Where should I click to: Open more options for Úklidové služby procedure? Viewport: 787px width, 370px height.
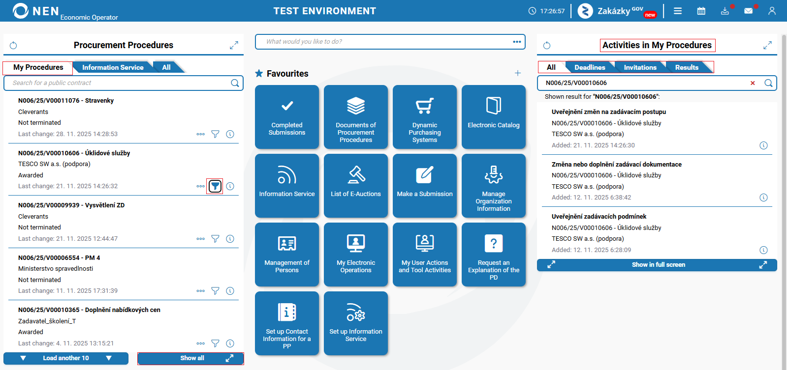pyautogui.click(x=200, y=186)
